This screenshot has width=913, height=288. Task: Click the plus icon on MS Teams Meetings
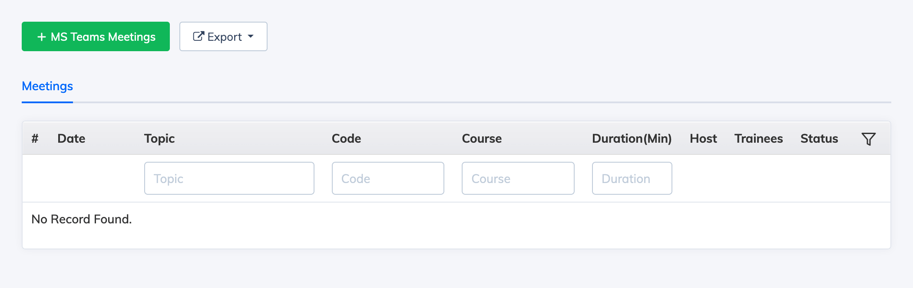click(x=42, y=37)
